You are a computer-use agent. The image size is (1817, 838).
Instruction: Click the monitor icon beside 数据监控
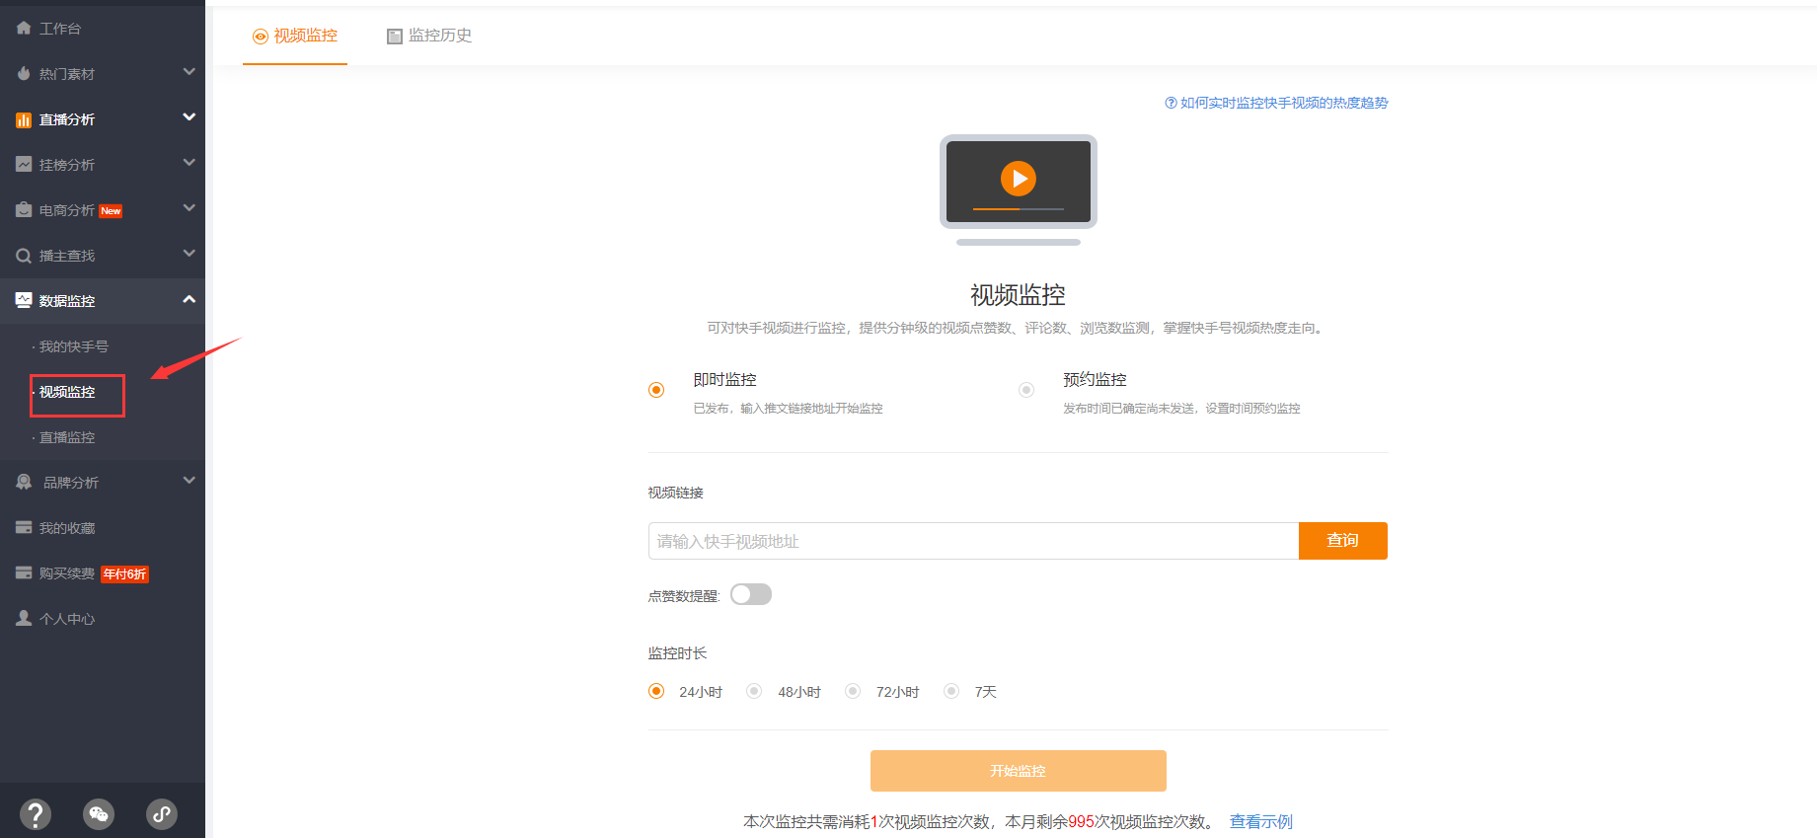pyautogui.click(x=24, y=301)
